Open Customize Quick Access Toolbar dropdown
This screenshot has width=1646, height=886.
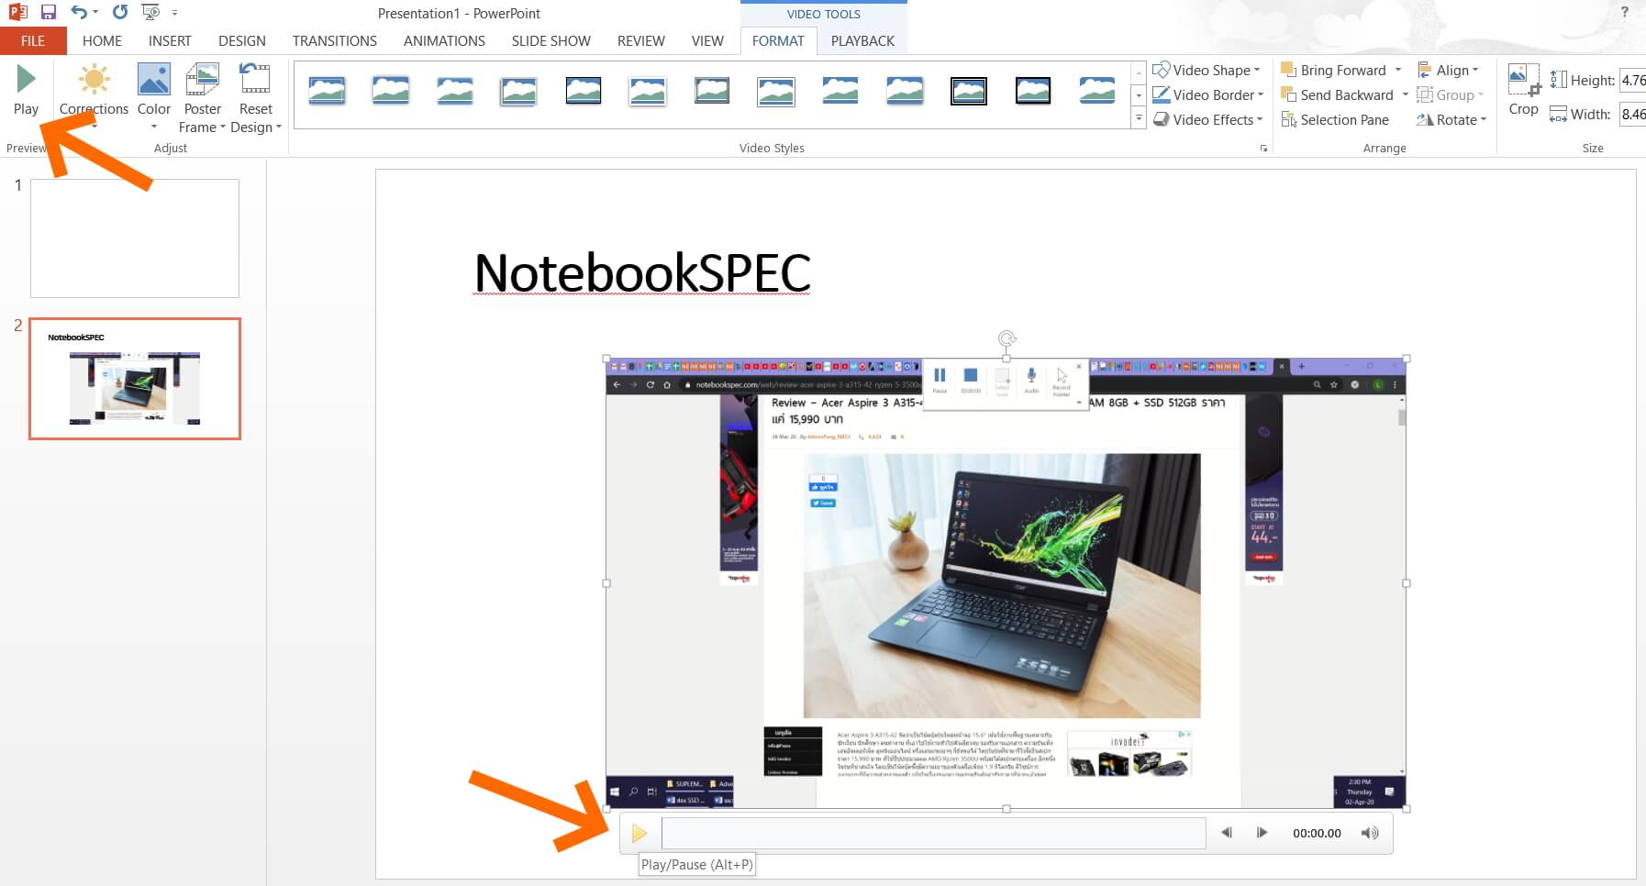point(174,13)
